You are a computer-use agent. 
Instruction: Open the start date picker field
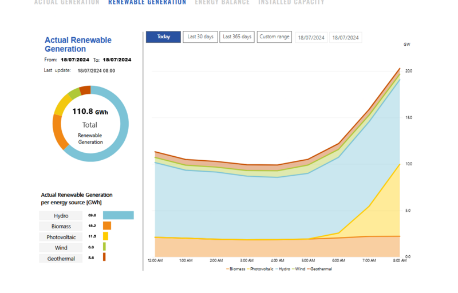(x=311, y=38)
